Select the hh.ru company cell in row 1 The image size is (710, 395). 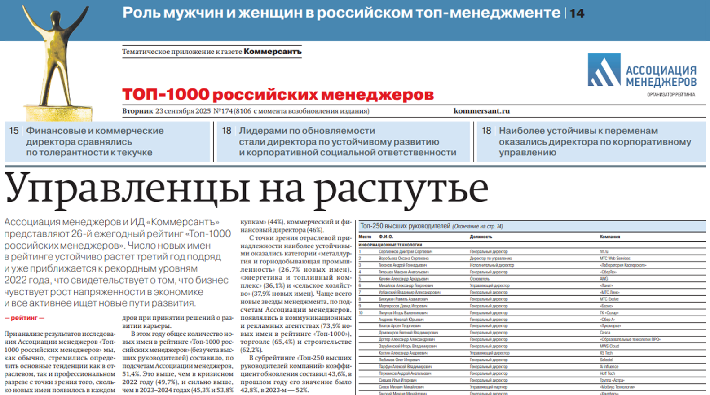point(604,252)
